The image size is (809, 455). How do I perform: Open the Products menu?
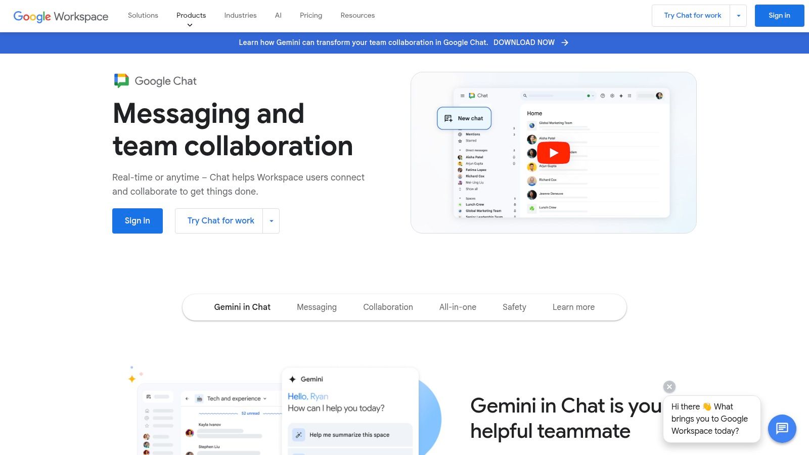(191, 15)
